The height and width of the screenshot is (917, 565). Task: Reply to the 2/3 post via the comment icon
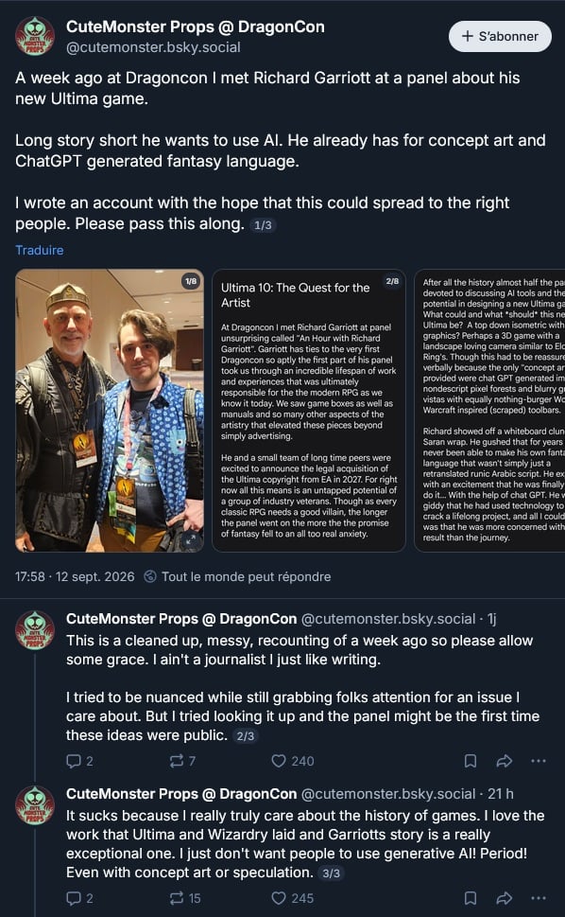tap(80, 761)
